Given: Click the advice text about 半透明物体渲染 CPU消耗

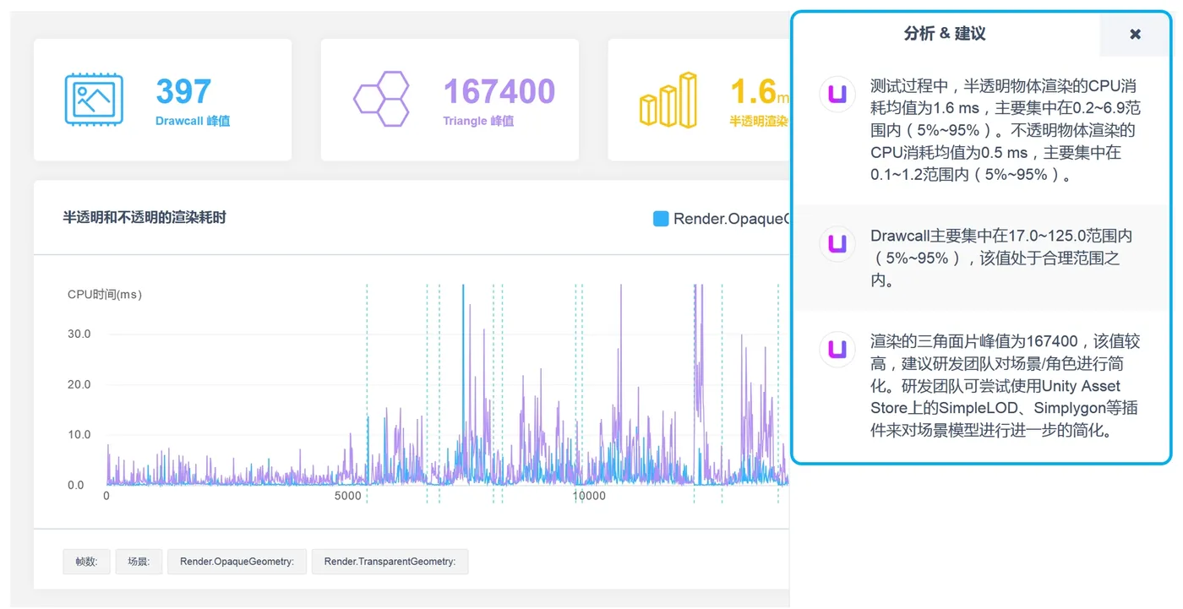Looking at the screenshot, I should click(1006, 130).
